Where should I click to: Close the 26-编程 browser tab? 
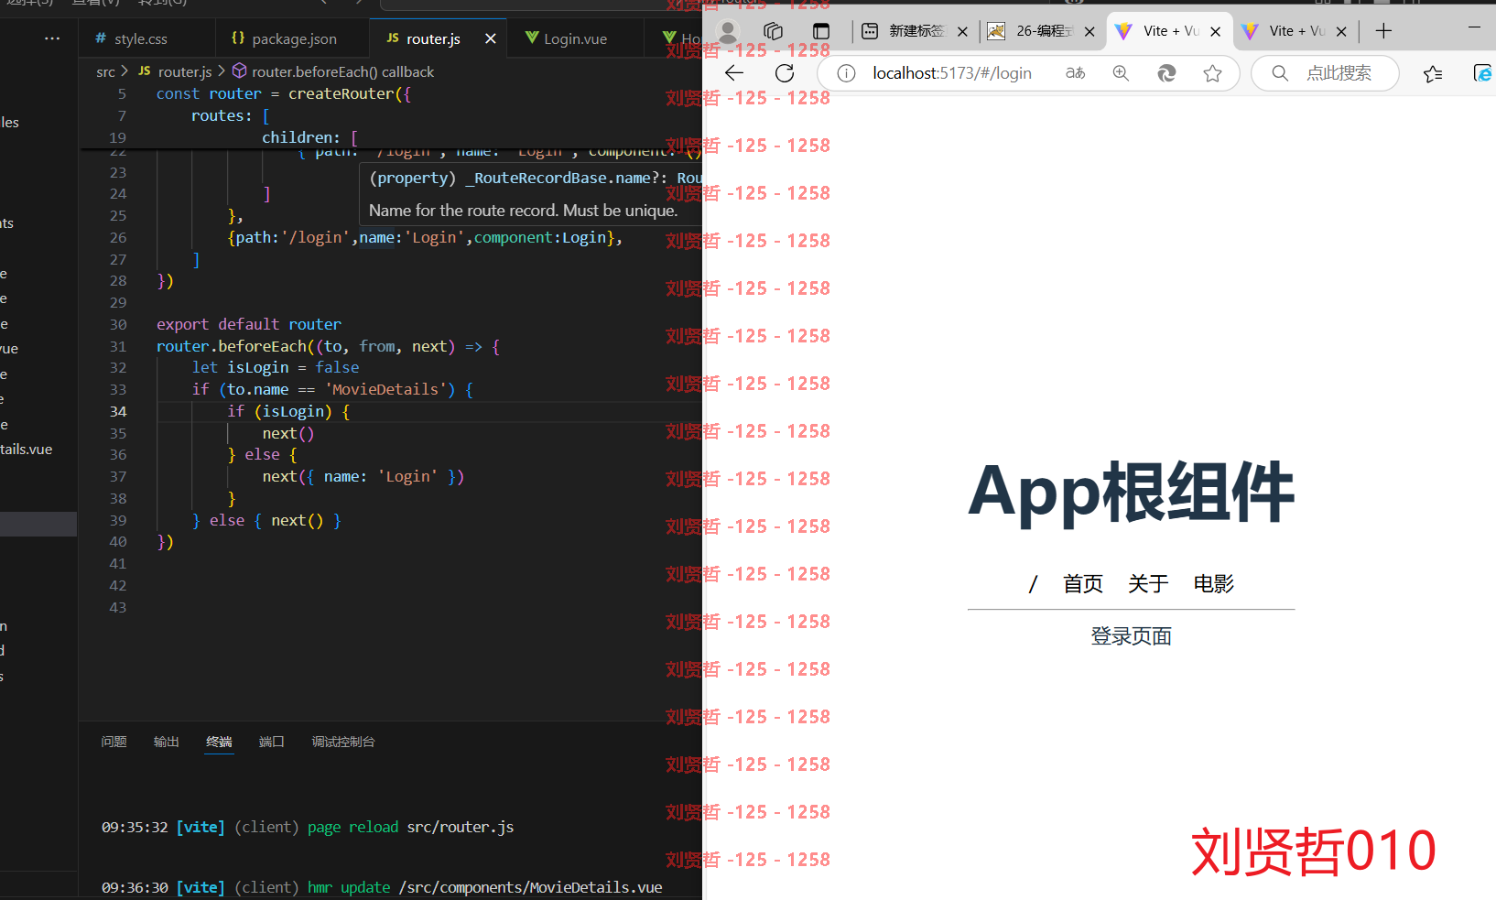pyautogui.click(x=1089, y=31)
